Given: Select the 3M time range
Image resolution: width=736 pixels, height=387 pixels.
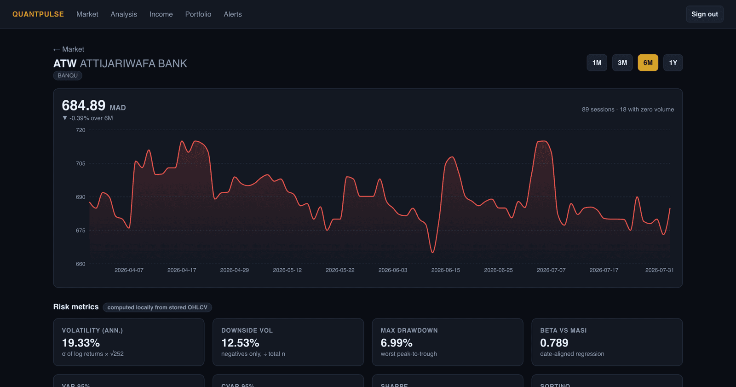Looking at the screenshot, I should pos(622,63).
